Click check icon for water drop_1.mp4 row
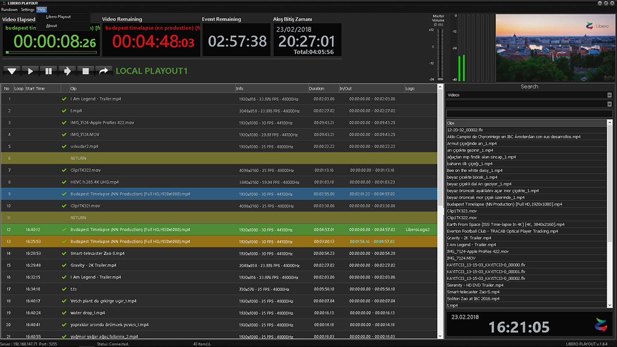This screenshot has width=617, height=347. 64,313
